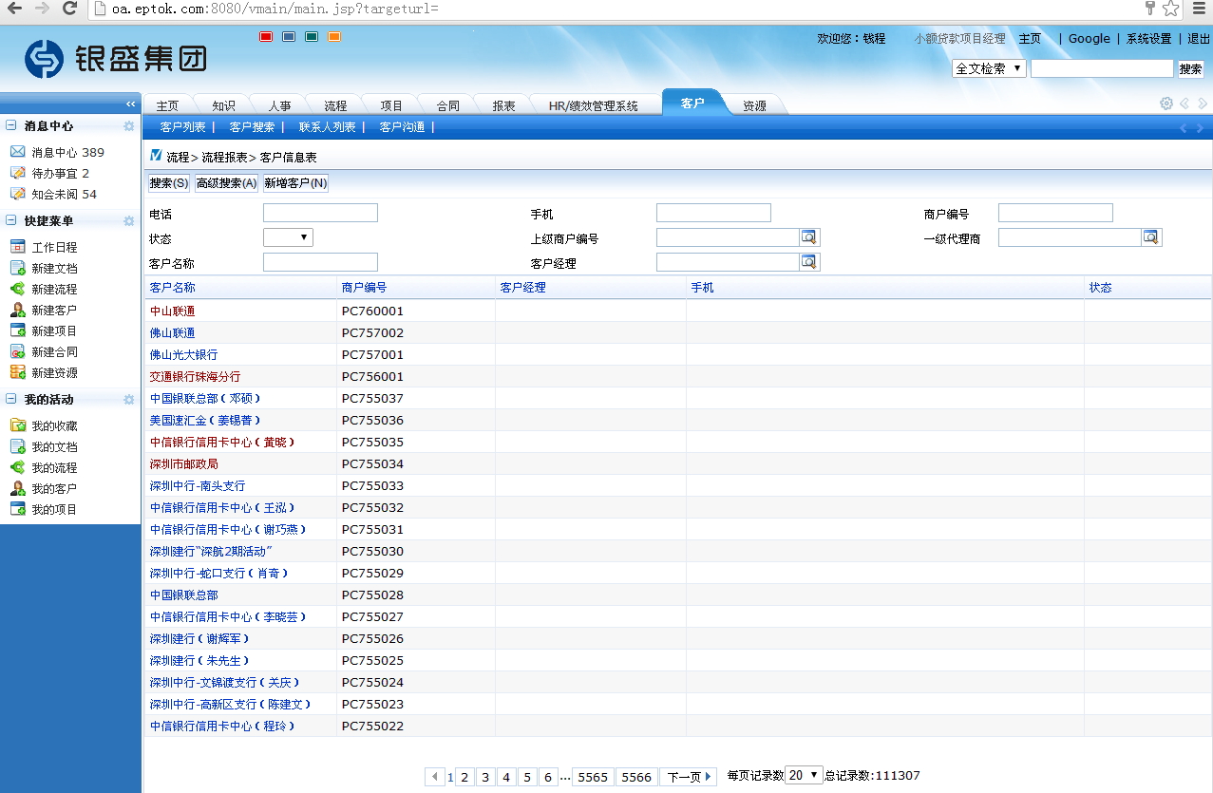Click gear icon beside 我的活动 header
The width and height of the screenshot is (1213, 793).
[x=129, y=400]
